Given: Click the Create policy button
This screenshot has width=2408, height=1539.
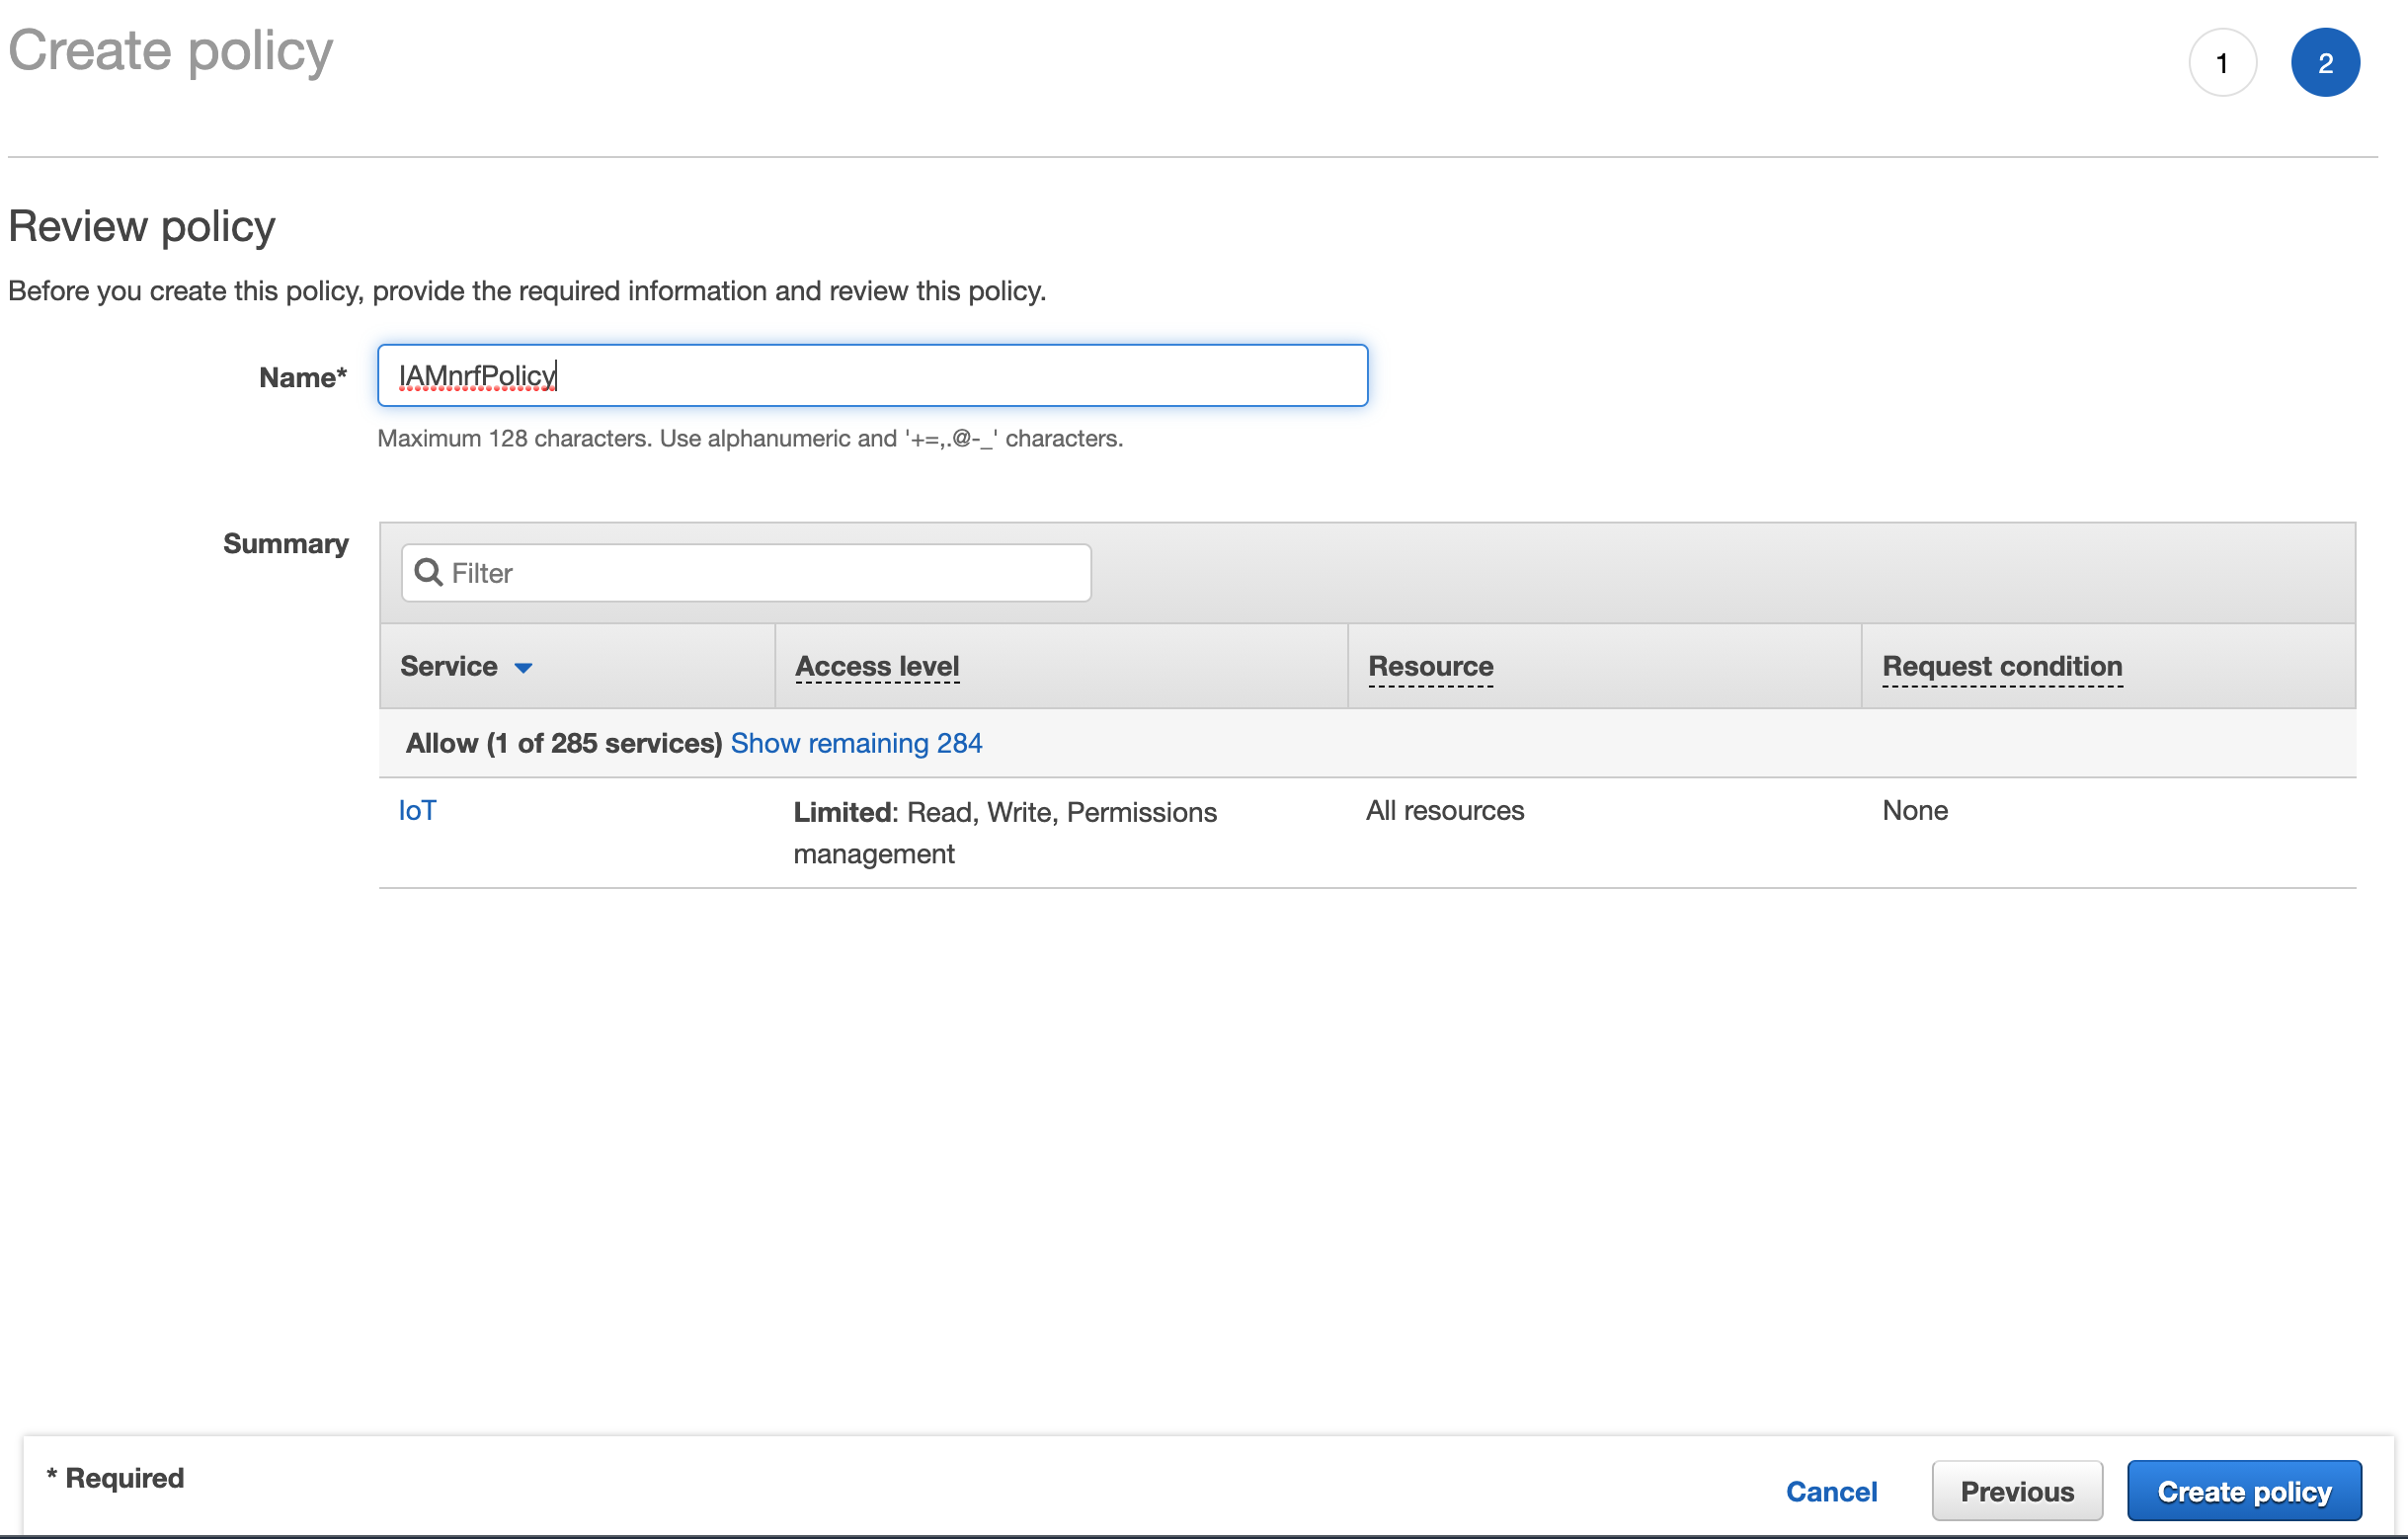Looking at the screenshot, I should (2243, 1490).
